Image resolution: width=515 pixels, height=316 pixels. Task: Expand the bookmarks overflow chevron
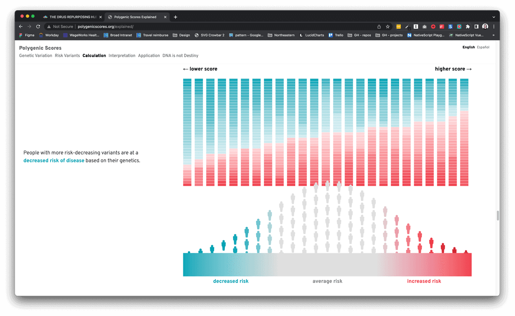(494, 35)
